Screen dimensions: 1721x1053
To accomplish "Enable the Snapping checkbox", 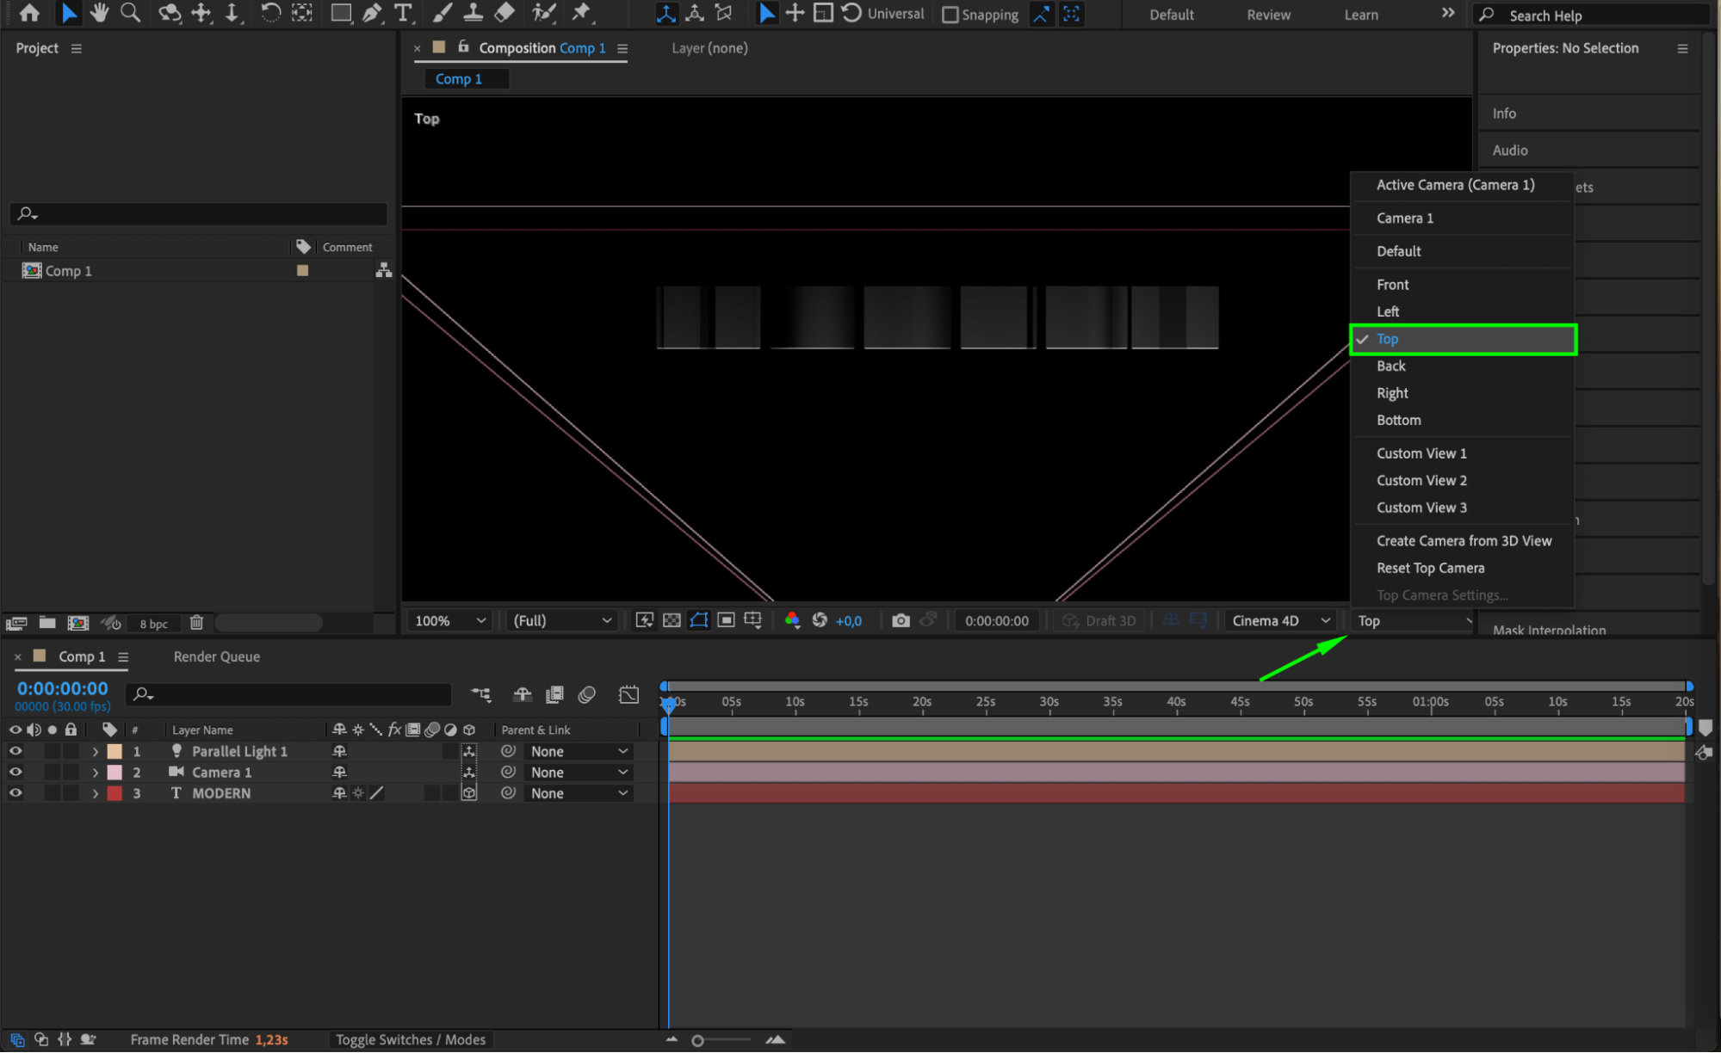I will click(x=950, y=15).
